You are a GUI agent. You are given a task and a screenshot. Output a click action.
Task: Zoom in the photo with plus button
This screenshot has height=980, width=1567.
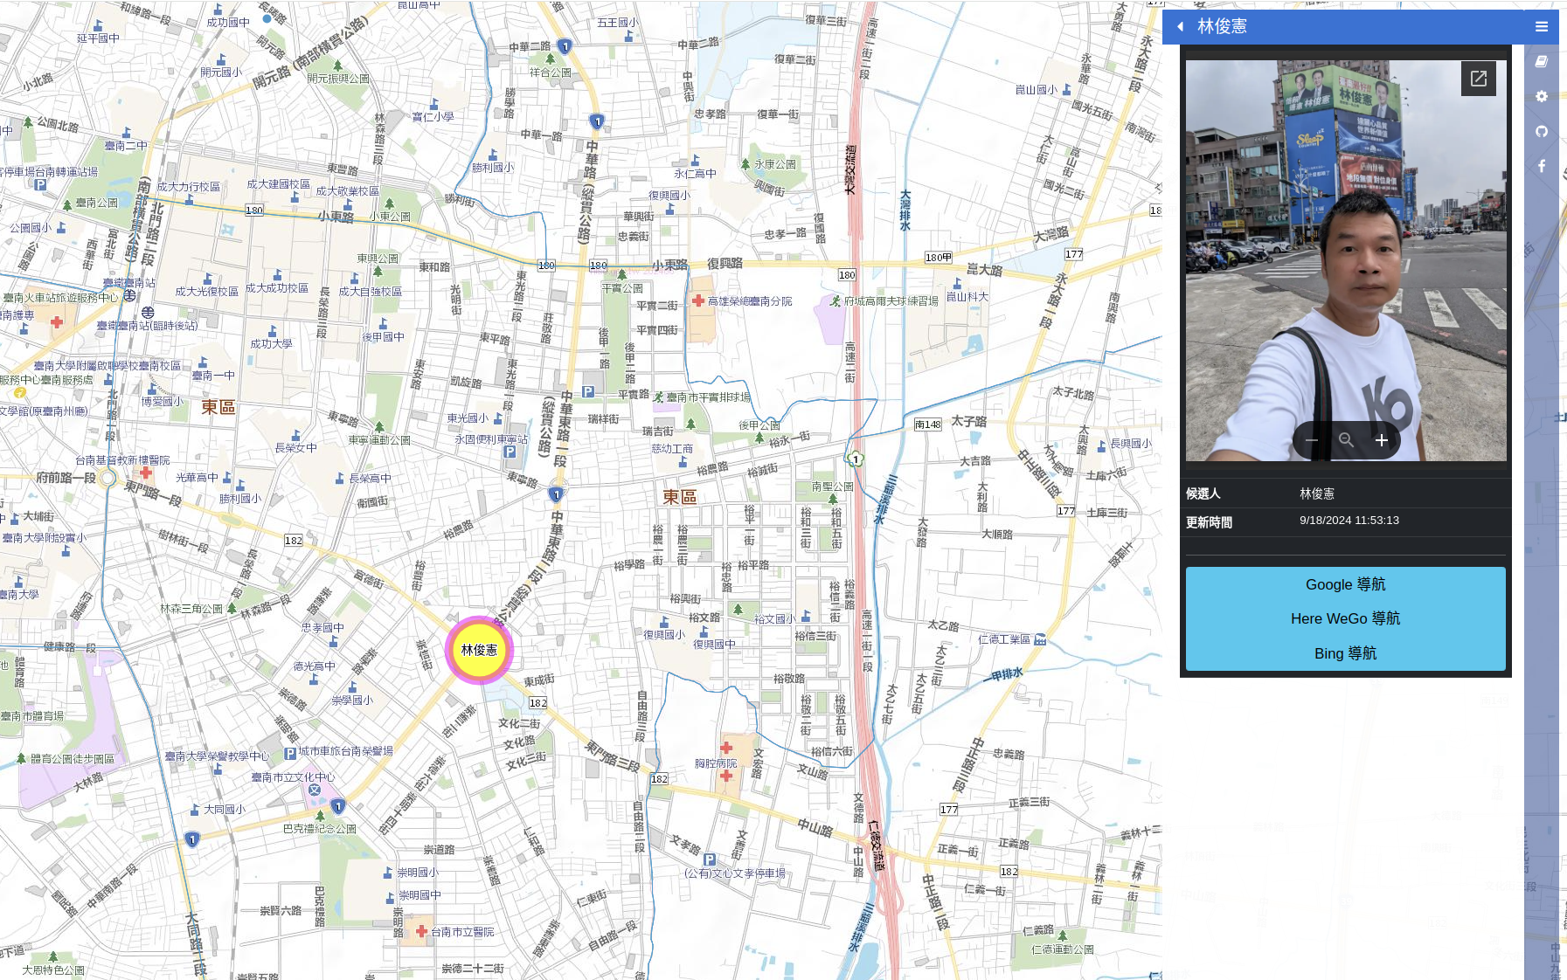[1381, 440]
